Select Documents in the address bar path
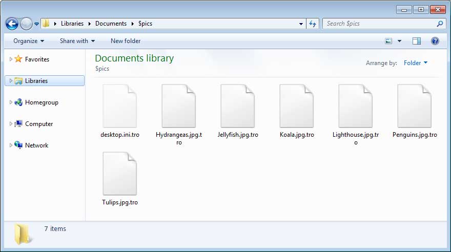The width and height of the screenshot is (451, 252). (x=111, y=24)
